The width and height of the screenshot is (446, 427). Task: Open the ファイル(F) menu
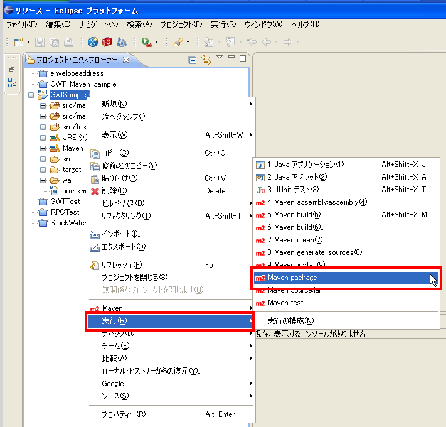[21, 24]
